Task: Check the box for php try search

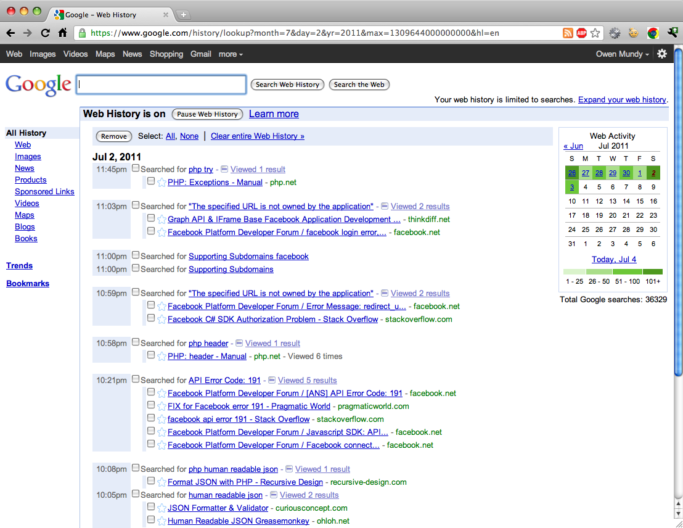Action: tap(136, 168)
